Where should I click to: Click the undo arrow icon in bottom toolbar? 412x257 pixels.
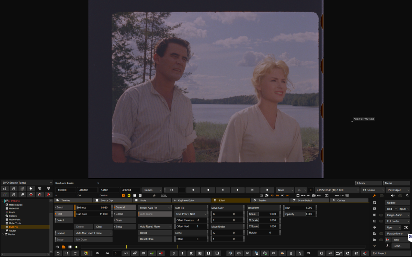click(x=58, y=253)
